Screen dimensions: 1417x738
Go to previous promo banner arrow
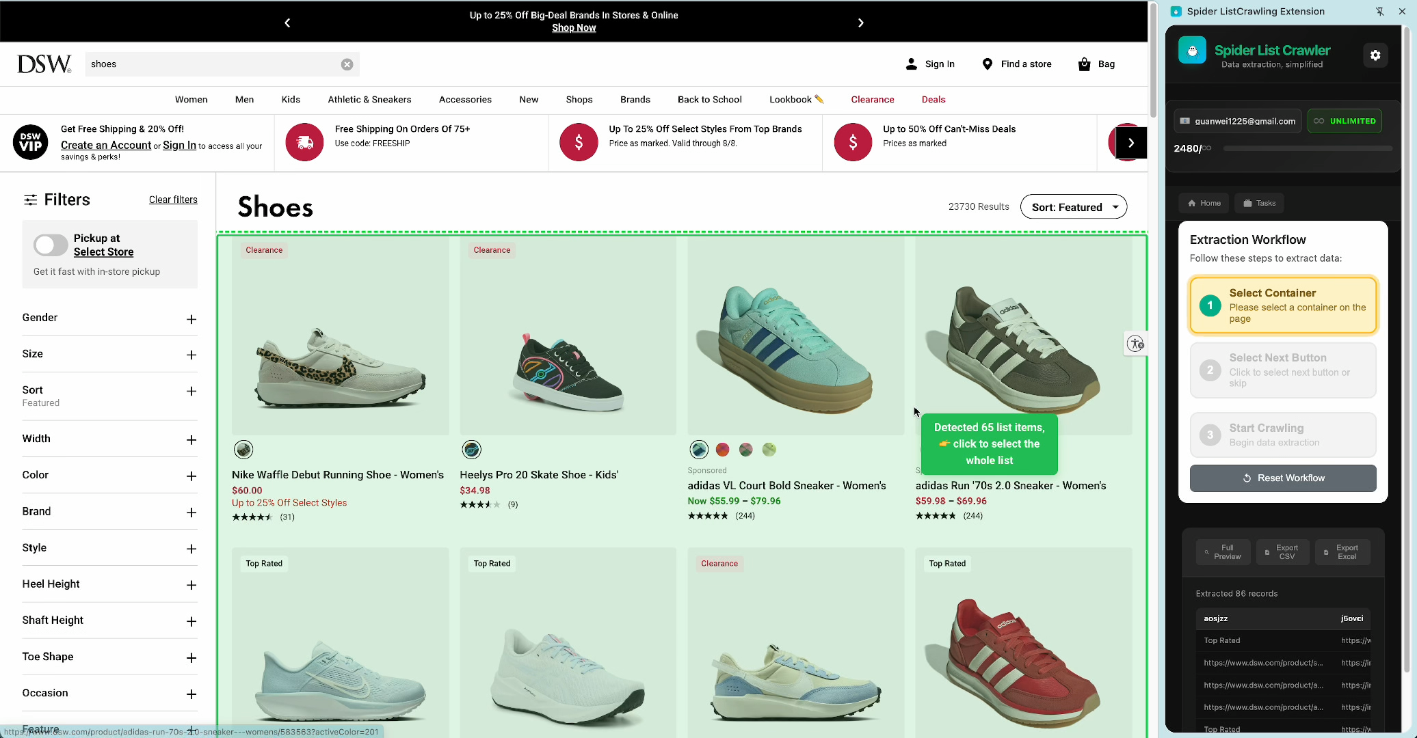(x=287, y=23)
